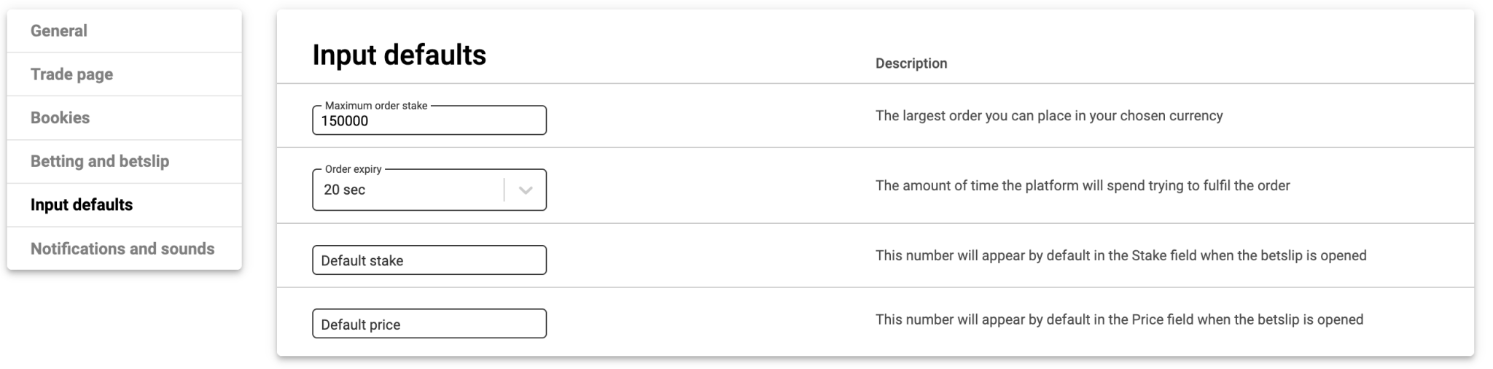
Task: Click the Description column header
Action: [911, 63]
